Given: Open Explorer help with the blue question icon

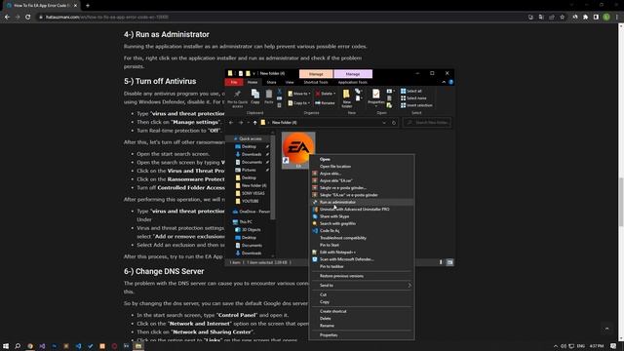Looking at the screenshot, I should coord(450,82).
